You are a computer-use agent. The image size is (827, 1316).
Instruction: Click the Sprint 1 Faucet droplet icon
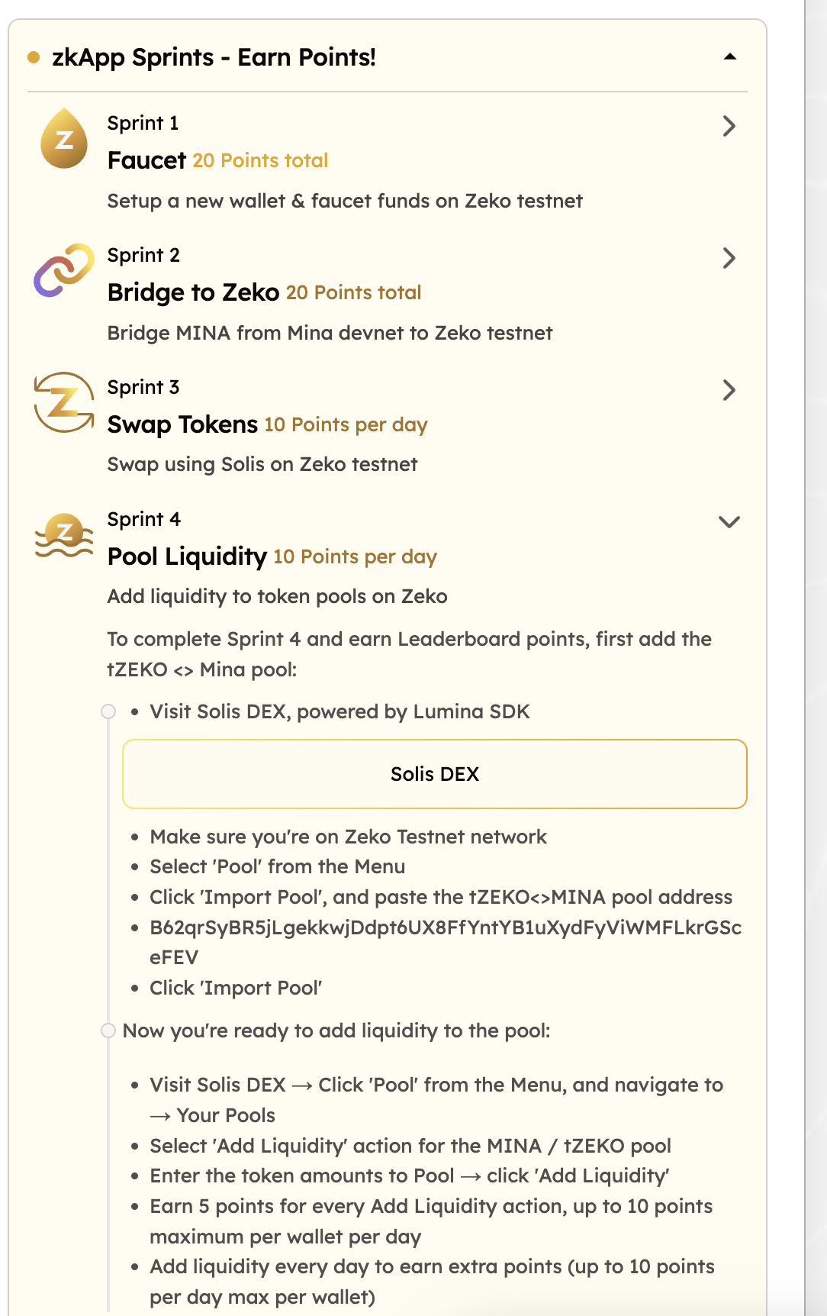pyautogui.click(x=64, y=139)
